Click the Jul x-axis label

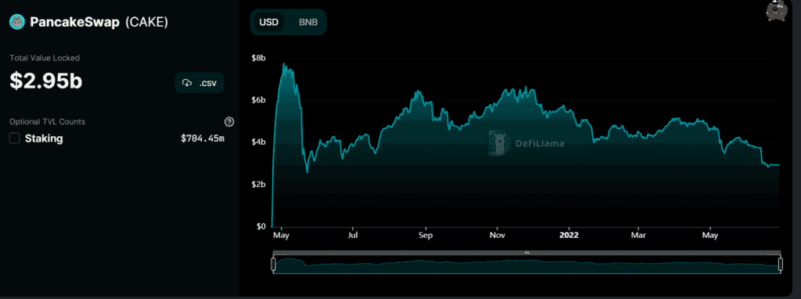(353, 236)
